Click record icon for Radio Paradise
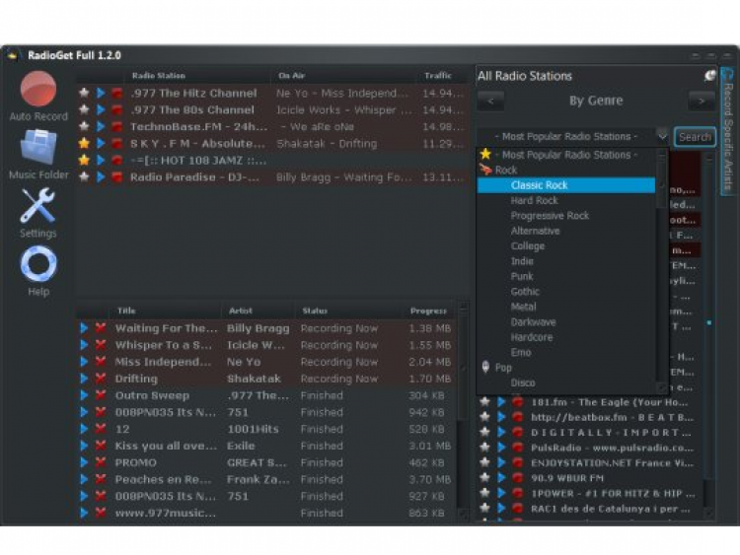The width and height of the screenshot is (740, 555). click(x=117, y=176)
